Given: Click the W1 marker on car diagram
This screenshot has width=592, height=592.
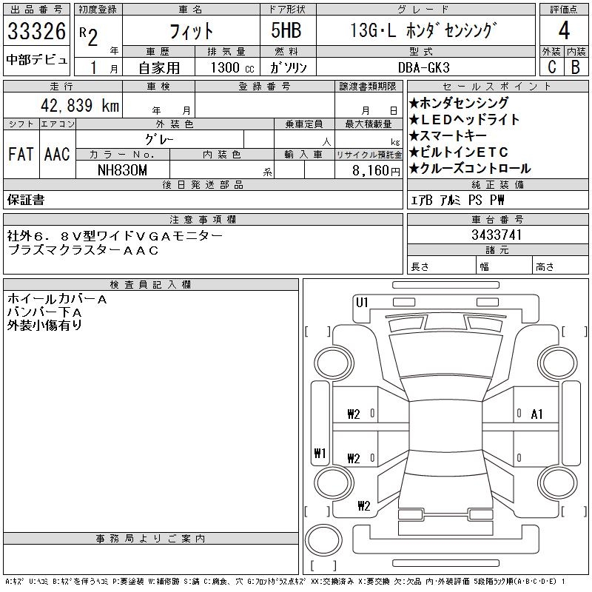Looking at the screenshot, I should pos(320,454).
